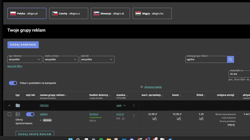250x140 pixels.
Task: Click the wyczyść filtry link
Action: (15, 66)
